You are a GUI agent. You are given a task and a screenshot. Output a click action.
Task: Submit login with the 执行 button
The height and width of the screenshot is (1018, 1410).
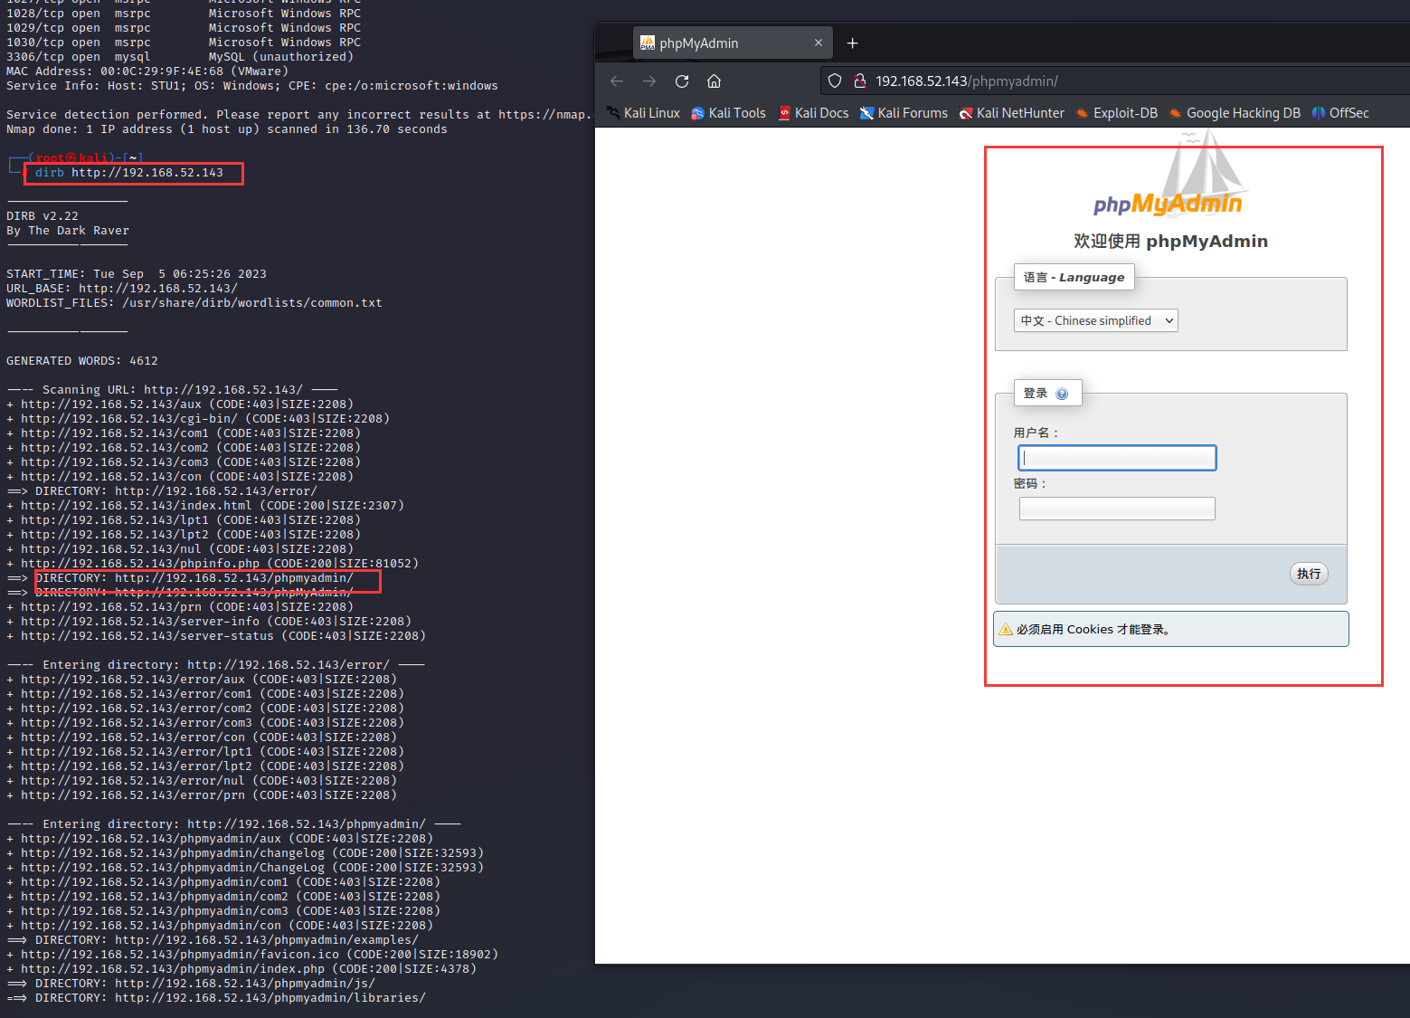pyautogui.click(x=1309, y=574)
